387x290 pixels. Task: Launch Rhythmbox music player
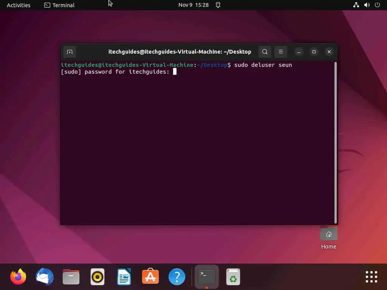[98, 277]
